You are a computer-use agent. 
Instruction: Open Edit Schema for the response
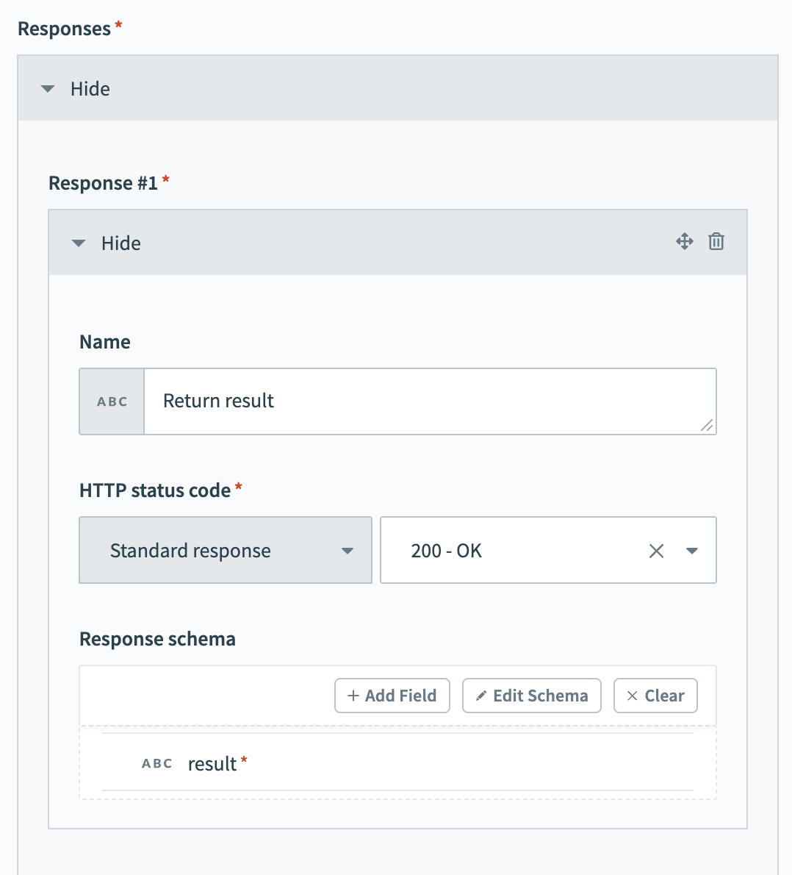click(531, 695)
